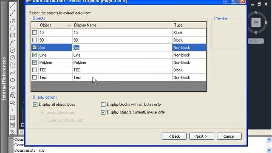Edit the Arc display name field

coord(122,48)
